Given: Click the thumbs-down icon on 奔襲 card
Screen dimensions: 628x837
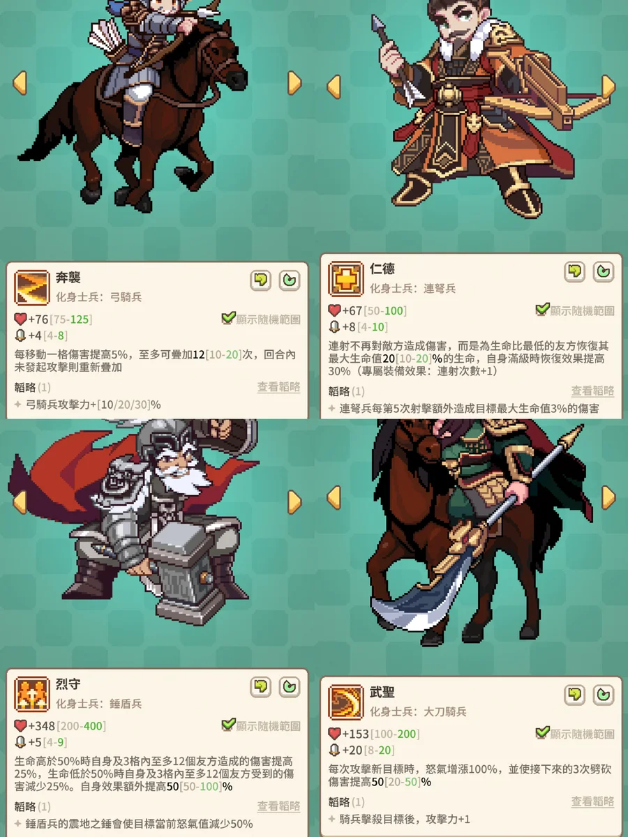Looking at the screenshot, I should pos(261,280).
